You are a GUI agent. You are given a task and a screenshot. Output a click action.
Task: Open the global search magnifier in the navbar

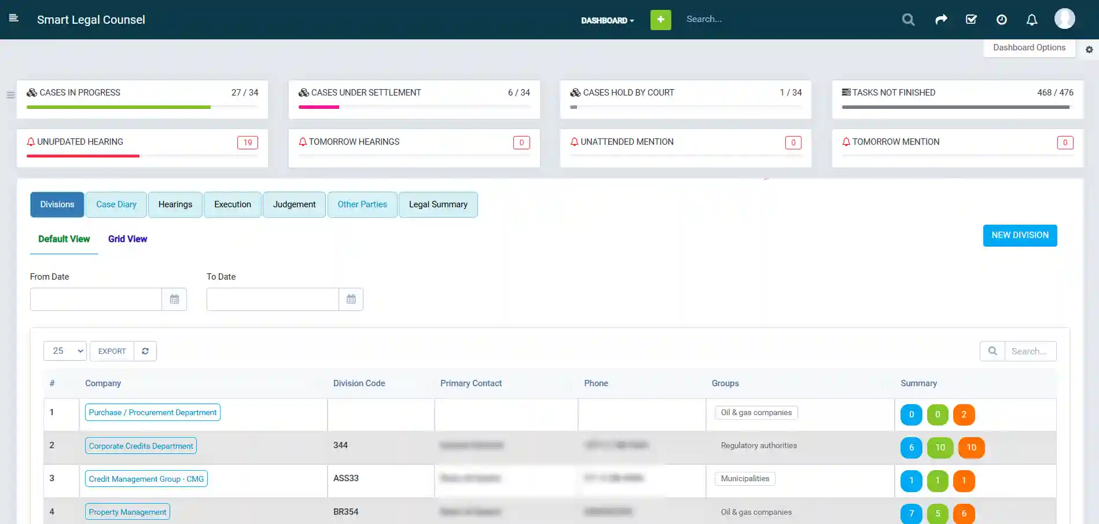[x=907, y=19]
